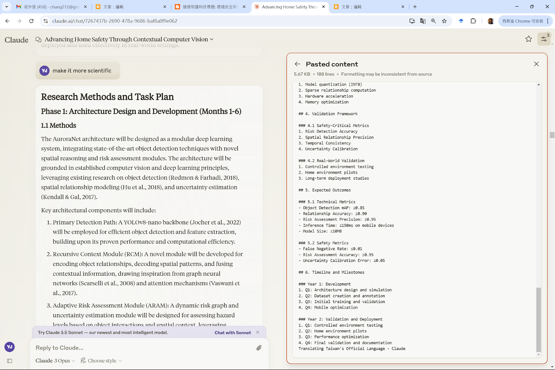This screenshot has height=370, width=555.
Task: Reload the current page
Action: click(x=32, y=21)
